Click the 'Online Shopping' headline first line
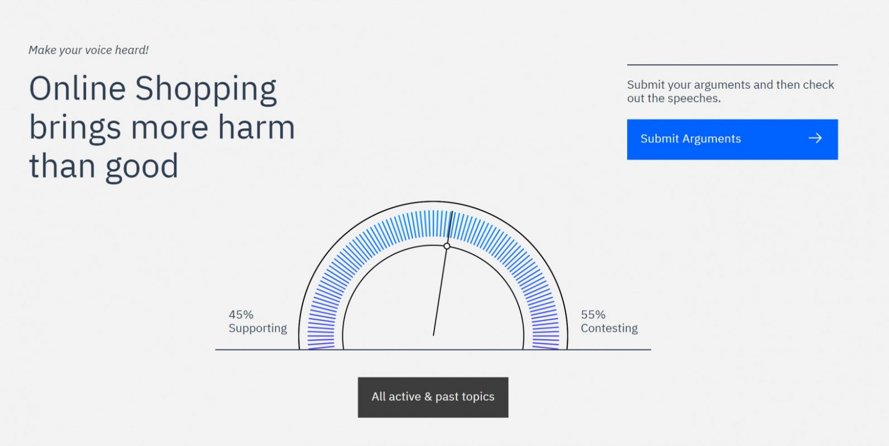 [x=152, y=89]
